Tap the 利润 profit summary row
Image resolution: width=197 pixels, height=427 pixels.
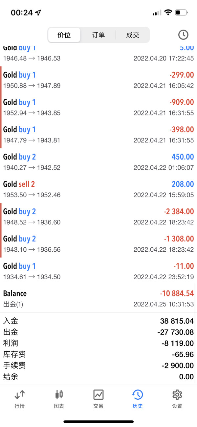(98, 343)
